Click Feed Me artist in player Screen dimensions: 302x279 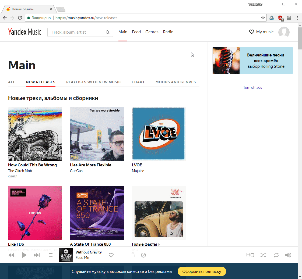click(82, 258)
